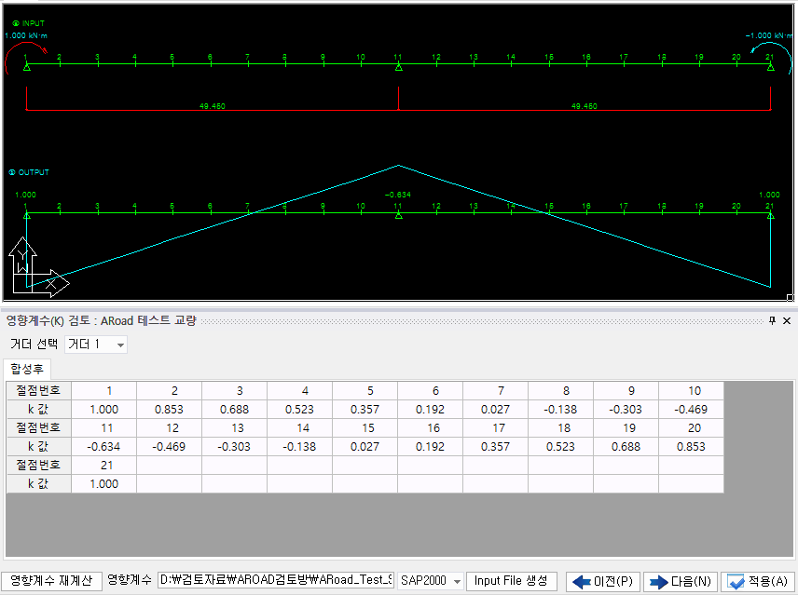The width and height of the screenshot is (798, 595).
Task: Click the support triangle at output node 11
Action: click(x=398, y=216)
